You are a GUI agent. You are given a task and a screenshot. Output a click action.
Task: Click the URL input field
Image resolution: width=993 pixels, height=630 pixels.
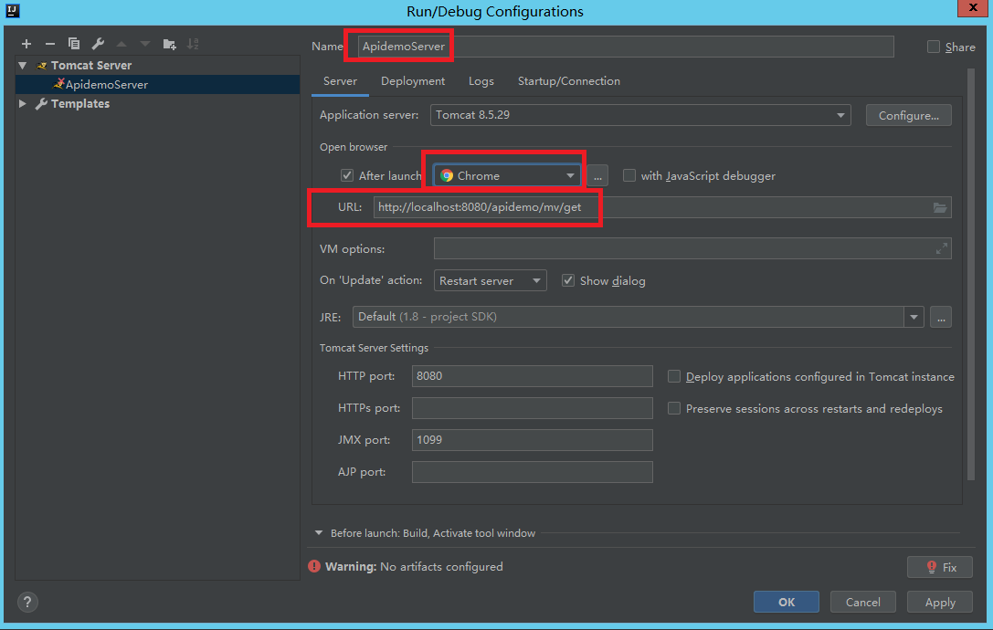pyautogui.click(x=661, y=207)
